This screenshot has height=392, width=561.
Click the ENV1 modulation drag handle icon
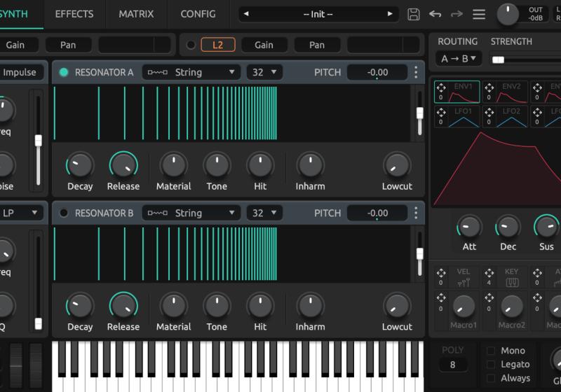tap(441, 88)
